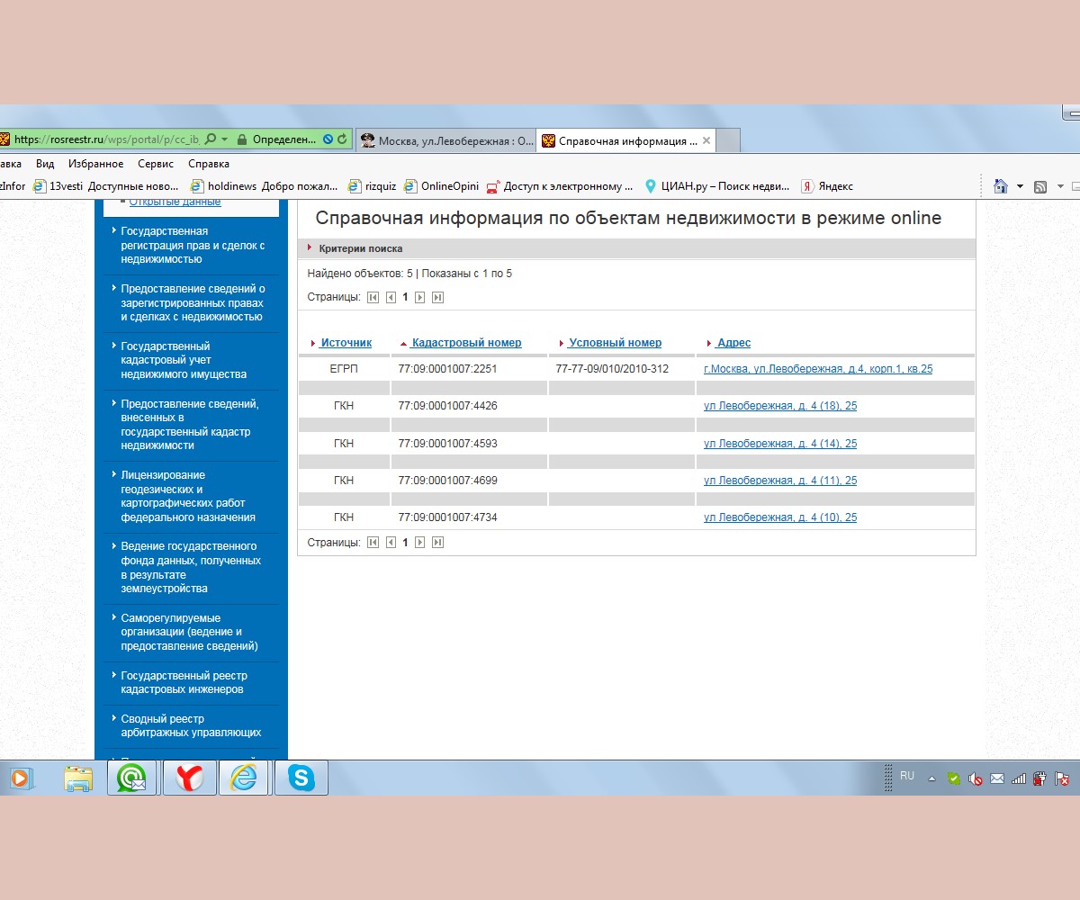Image resolution: width=1080 pixels, height=900 pixels.
Task: Open Skype from the taskbar
Action: 301,778
